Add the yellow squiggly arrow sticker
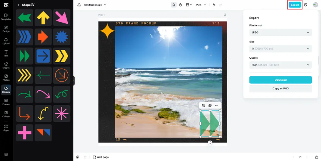321x161 pixels. pos(43,113)
